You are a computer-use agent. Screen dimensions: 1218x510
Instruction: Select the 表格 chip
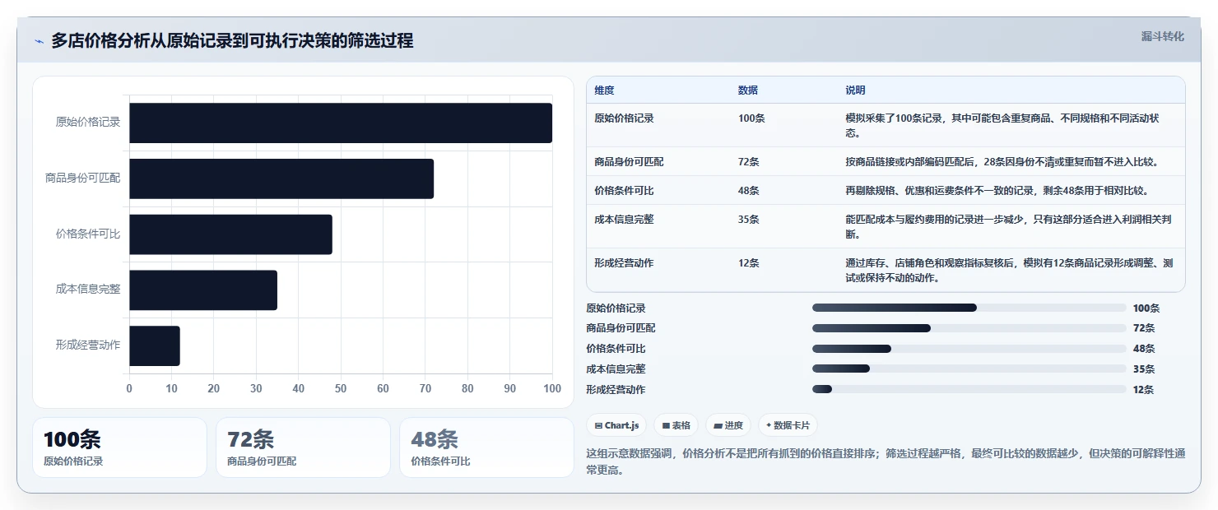(x=676, y=425)
